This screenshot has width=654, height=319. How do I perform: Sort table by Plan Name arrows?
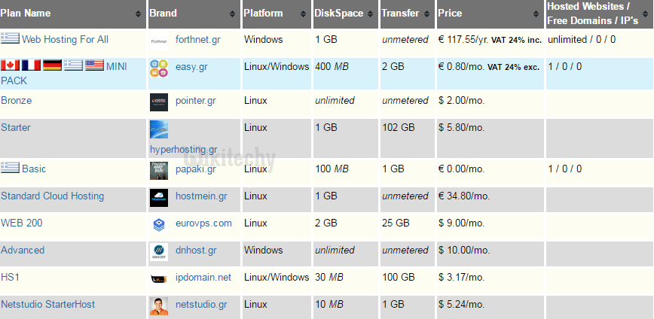coord(138,14)
